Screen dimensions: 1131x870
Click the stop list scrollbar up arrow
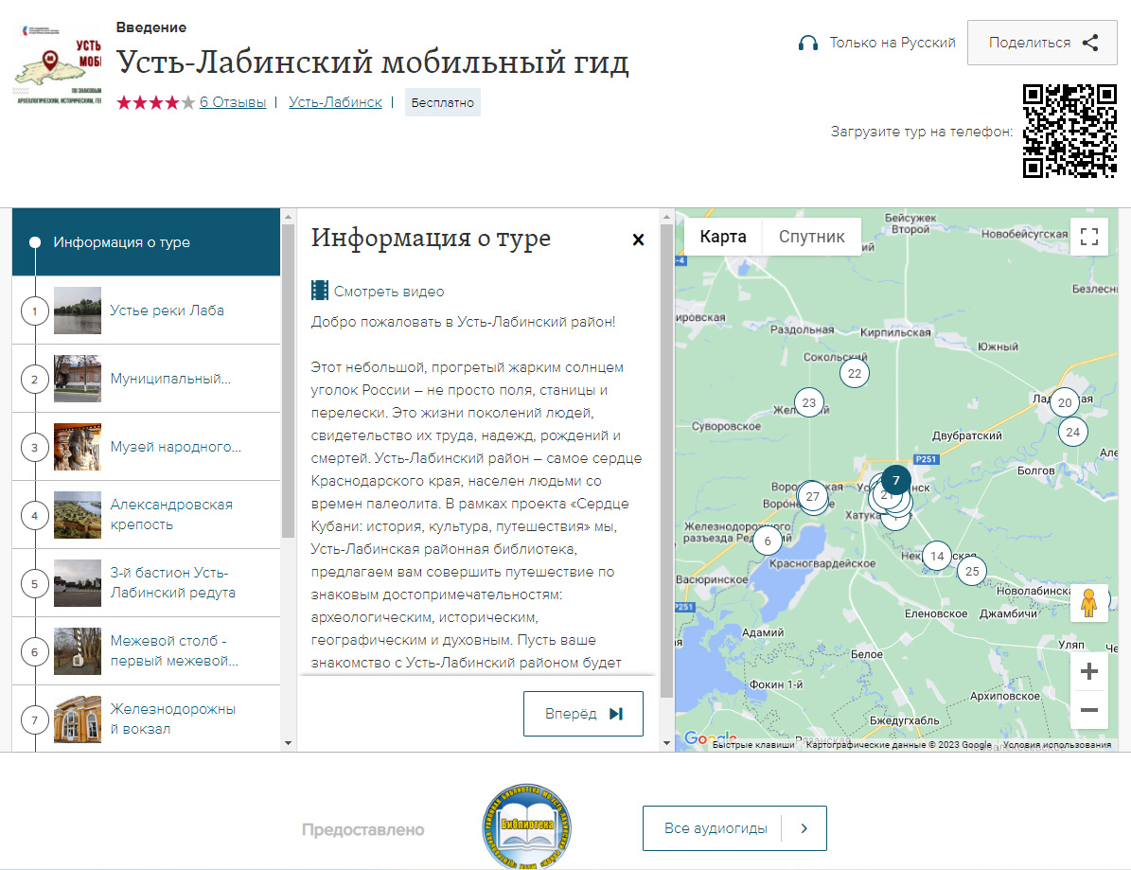tap(288, 217)
